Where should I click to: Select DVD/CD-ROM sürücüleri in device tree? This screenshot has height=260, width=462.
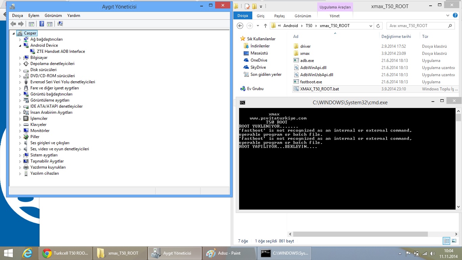click(x=52, y=76)
